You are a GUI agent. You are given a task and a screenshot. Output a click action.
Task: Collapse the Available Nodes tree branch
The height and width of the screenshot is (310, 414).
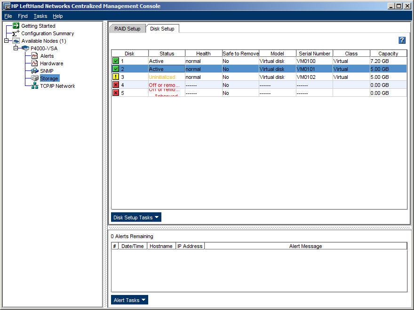pyautogui.click(x=7, y=41)
